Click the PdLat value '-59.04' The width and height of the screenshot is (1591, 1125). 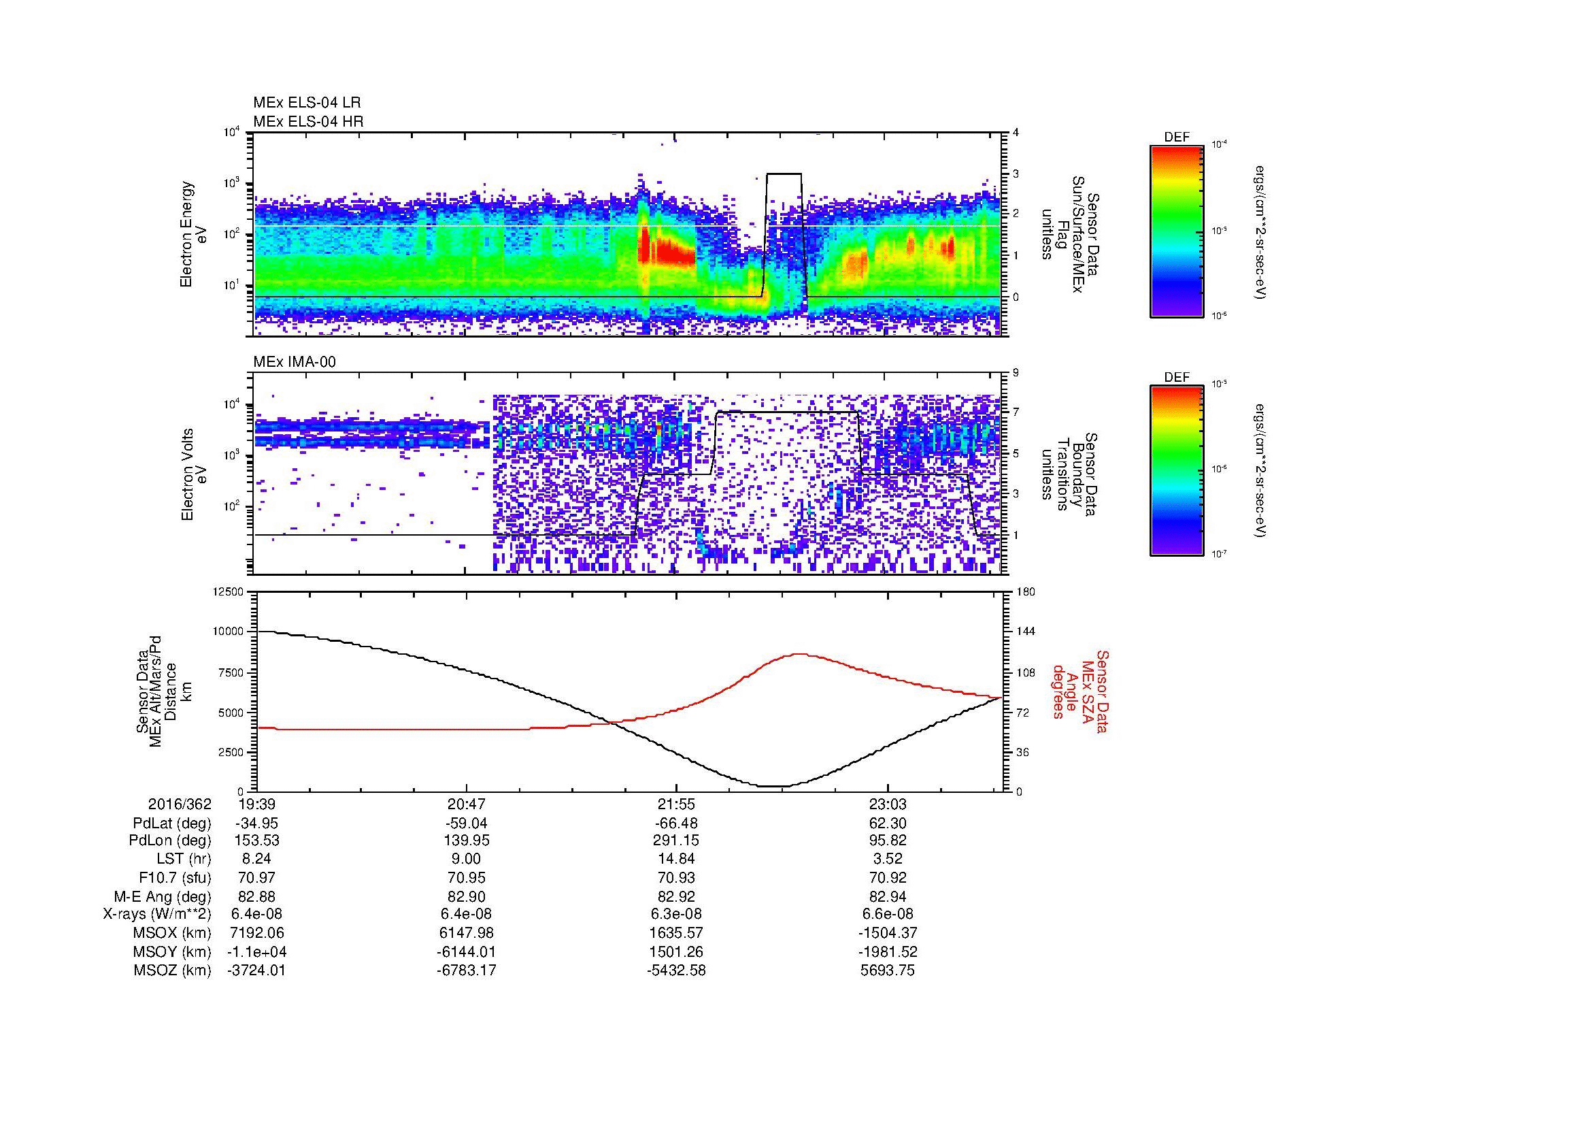pyautogui.click(x=467, y=824)
